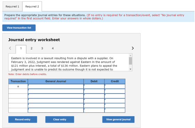Open General Journal account dropdown in second row
This screenshot has height=128, width=195.
56,91
